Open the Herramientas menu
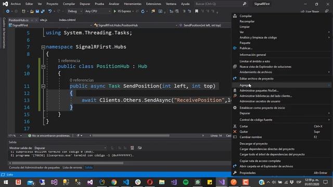Screen dimensions: 333x187 coord(133,4)
